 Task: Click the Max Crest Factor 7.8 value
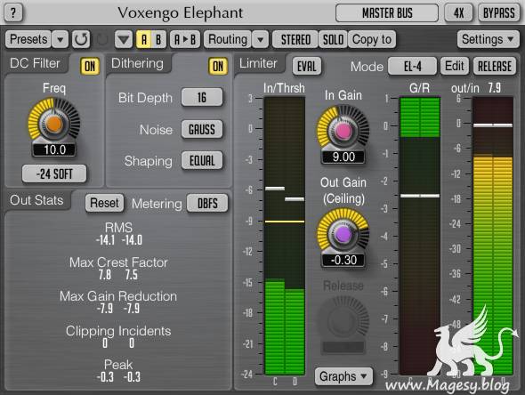point(105,275)
